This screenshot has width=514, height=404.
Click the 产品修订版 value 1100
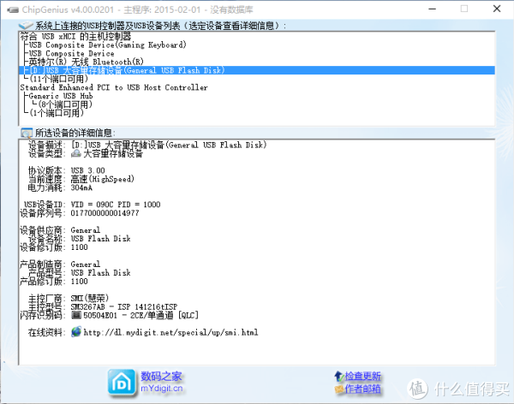point(80,281)
